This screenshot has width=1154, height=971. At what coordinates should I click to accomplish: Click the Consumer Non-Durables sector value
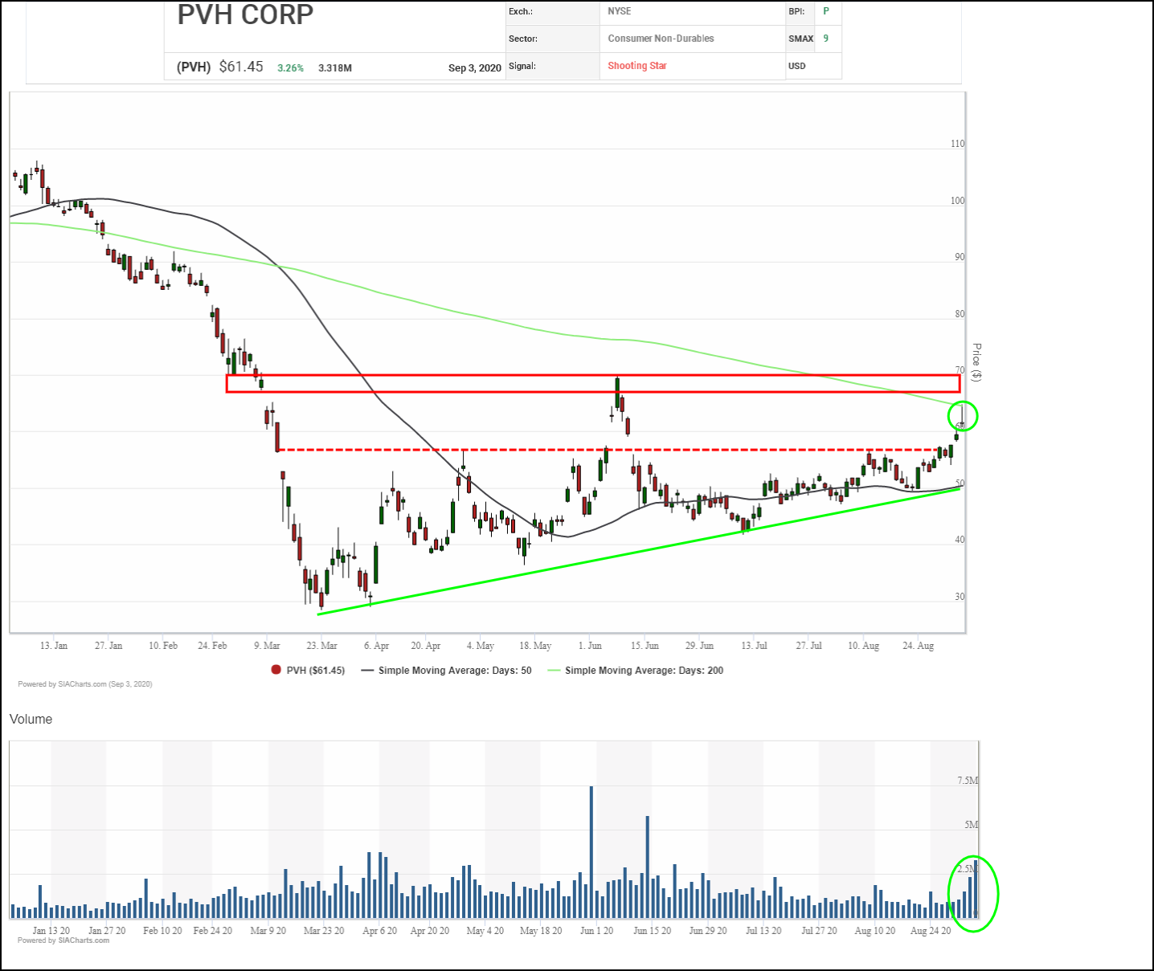(661, 39)
